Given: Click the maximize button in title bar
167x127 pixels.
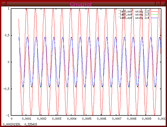Looking at the screenshot, I should pos(163,4).
